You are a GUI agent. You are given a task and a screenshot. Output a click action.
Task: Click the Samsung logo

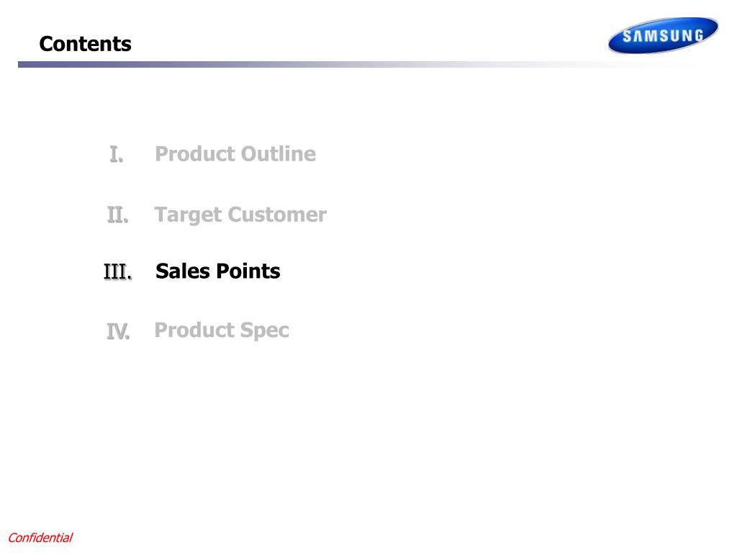(x=663, y=35)
